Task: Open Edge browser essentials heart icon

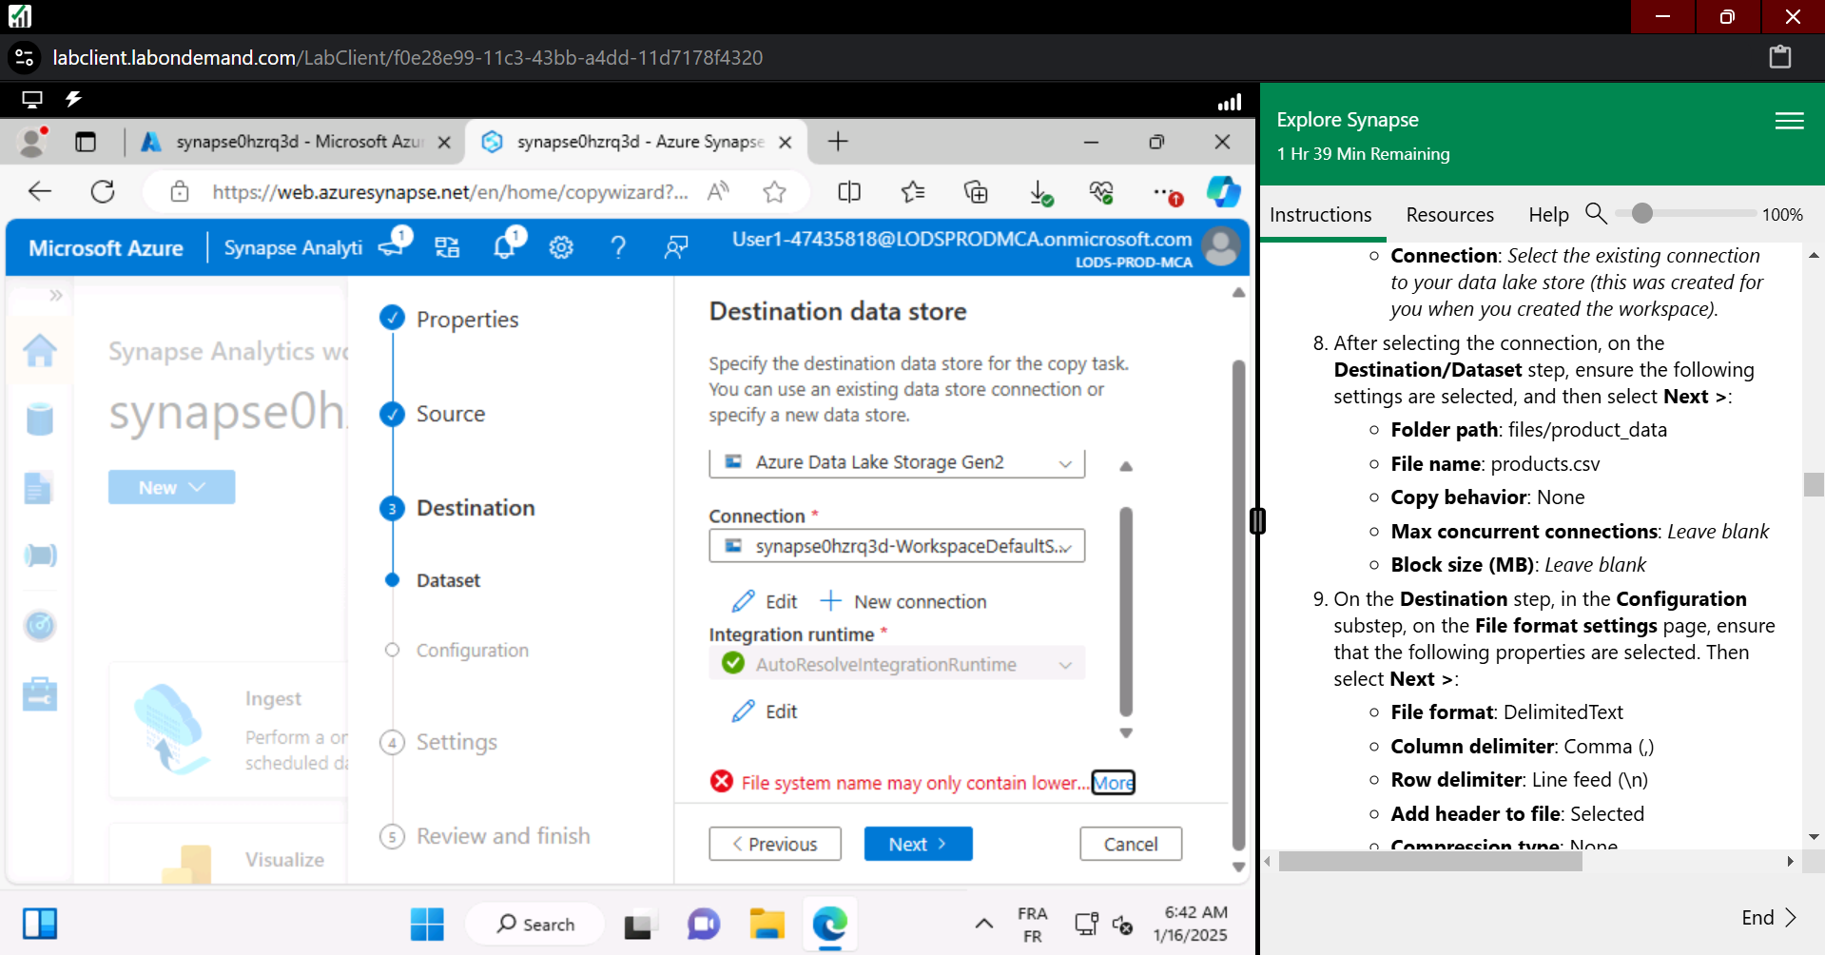Action: click(x=1101, y=192)
